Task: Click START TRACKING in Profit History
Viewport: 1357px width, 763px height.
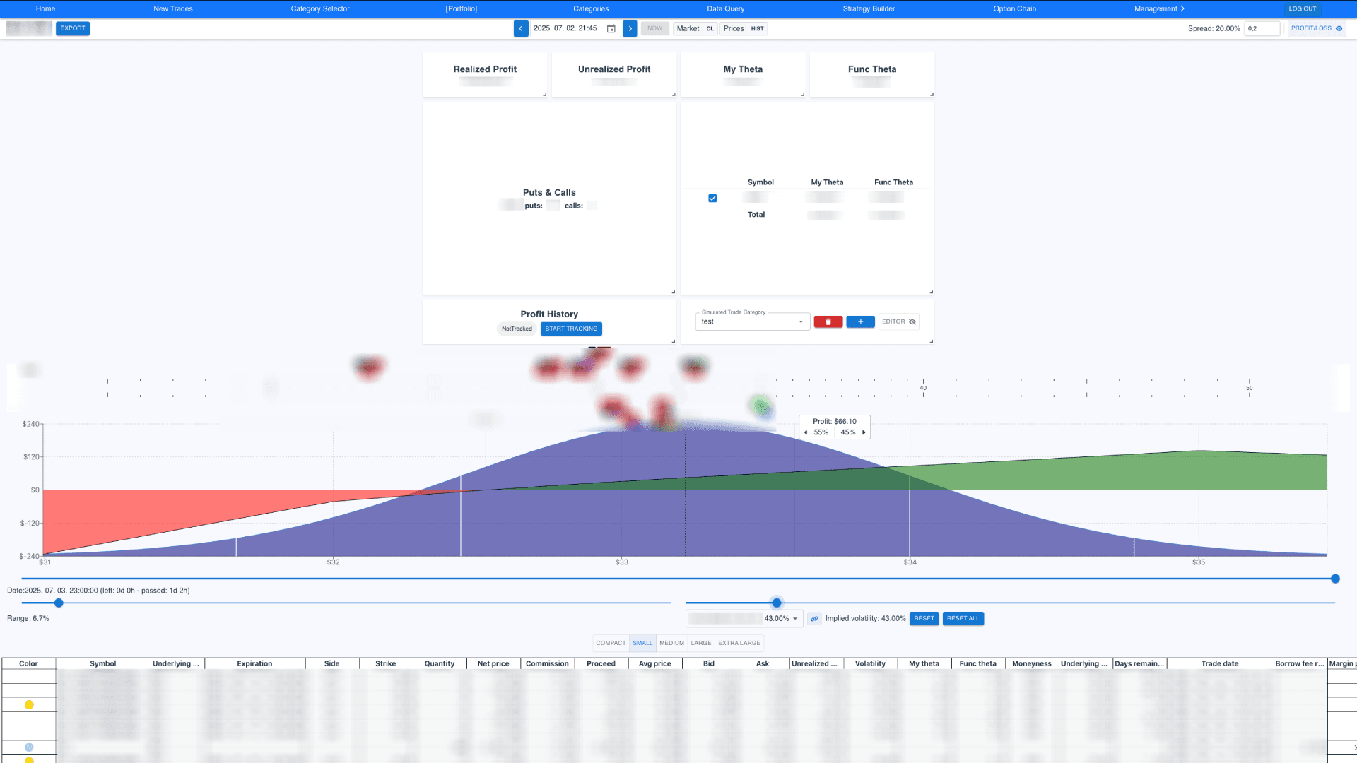Action: coord(571,329)
